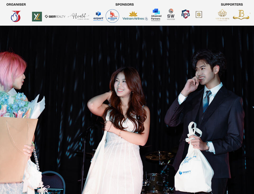
Task: Open the Advanced Partners sponsor logo
Action: [156, 15]
